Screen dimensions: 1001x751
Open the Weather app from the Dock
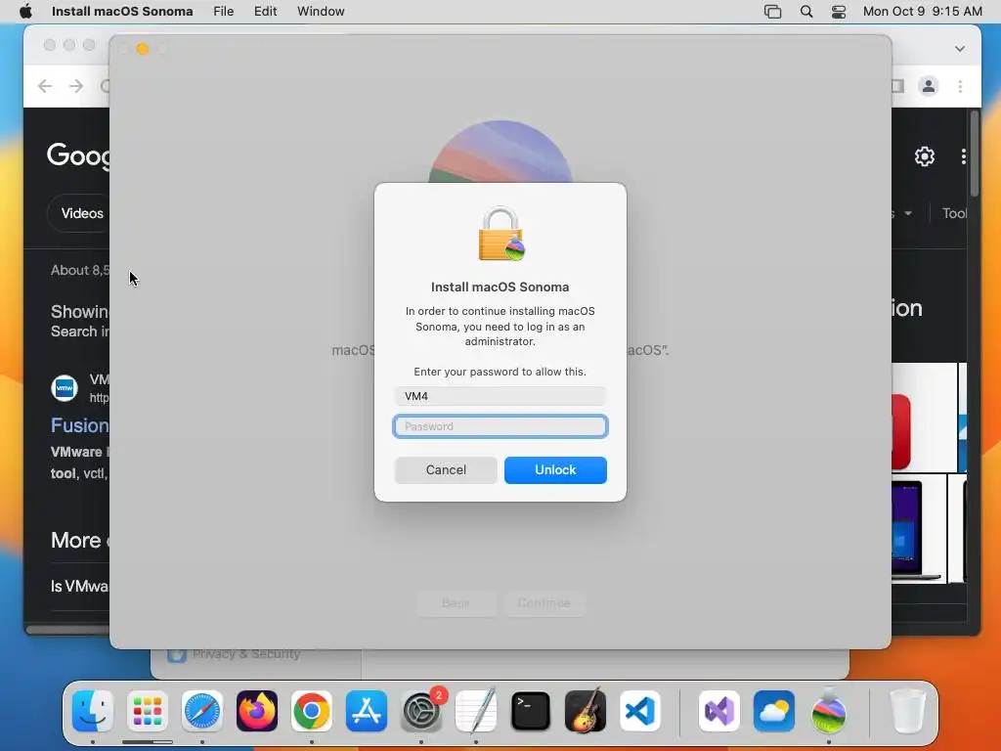pos(774,711)
